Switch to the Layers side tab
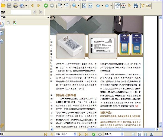Viewport: 163px width, 137px height. click(x=2, y=41)
